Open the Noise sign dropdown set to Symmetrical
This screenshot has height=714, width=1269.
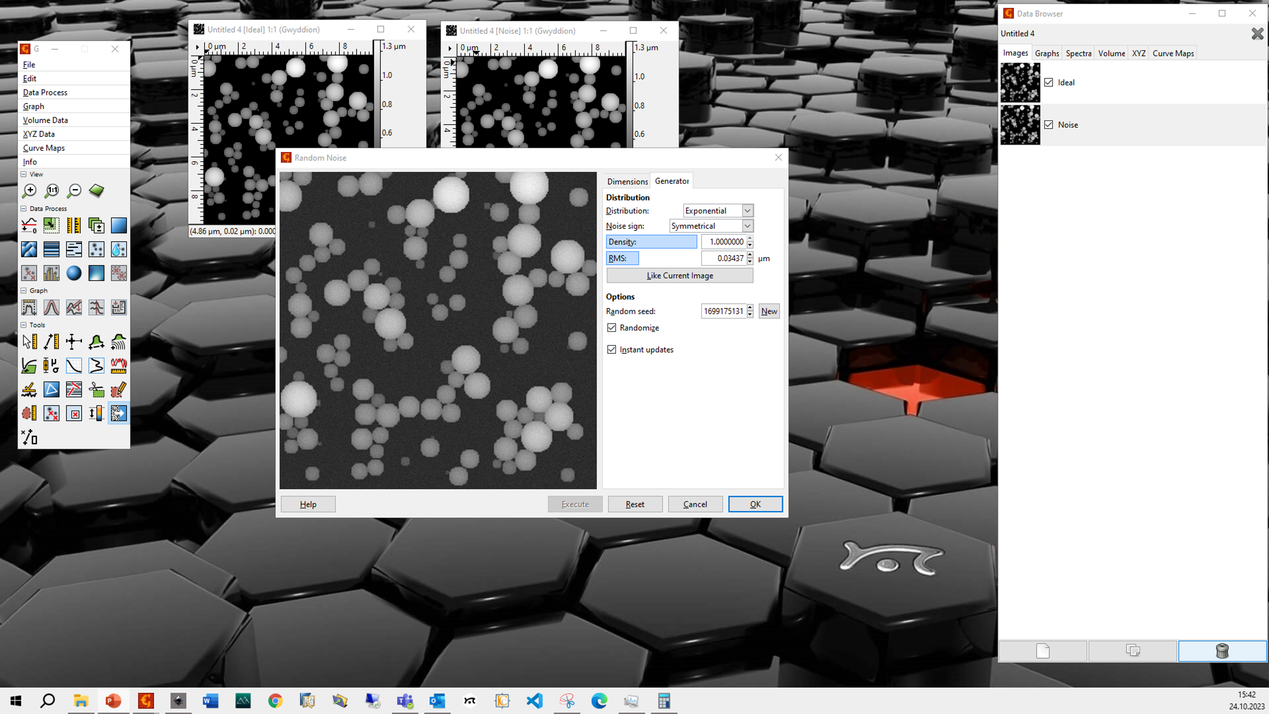[x=711, y=226]
